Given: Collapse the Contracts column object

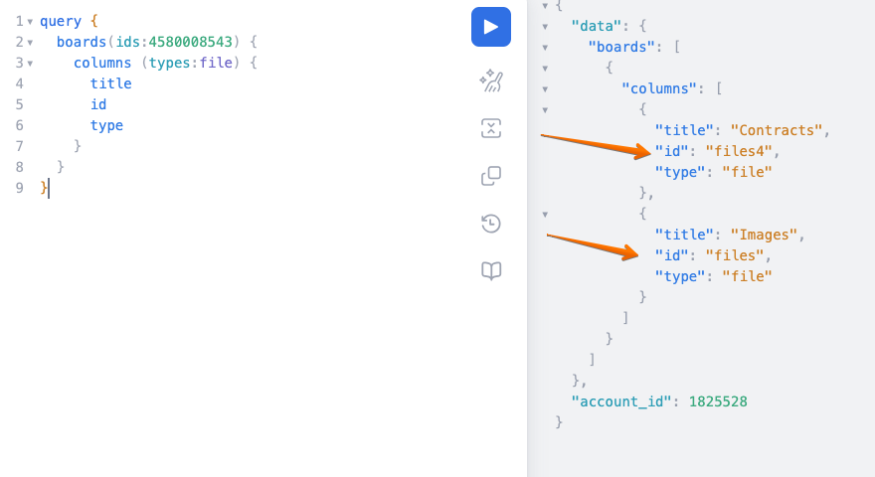Looking at the screenshot, I should (545, 110).
